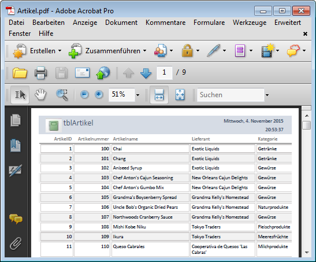Select the text selection cursor tool
The image size is (316, 262).
(20, 95)
